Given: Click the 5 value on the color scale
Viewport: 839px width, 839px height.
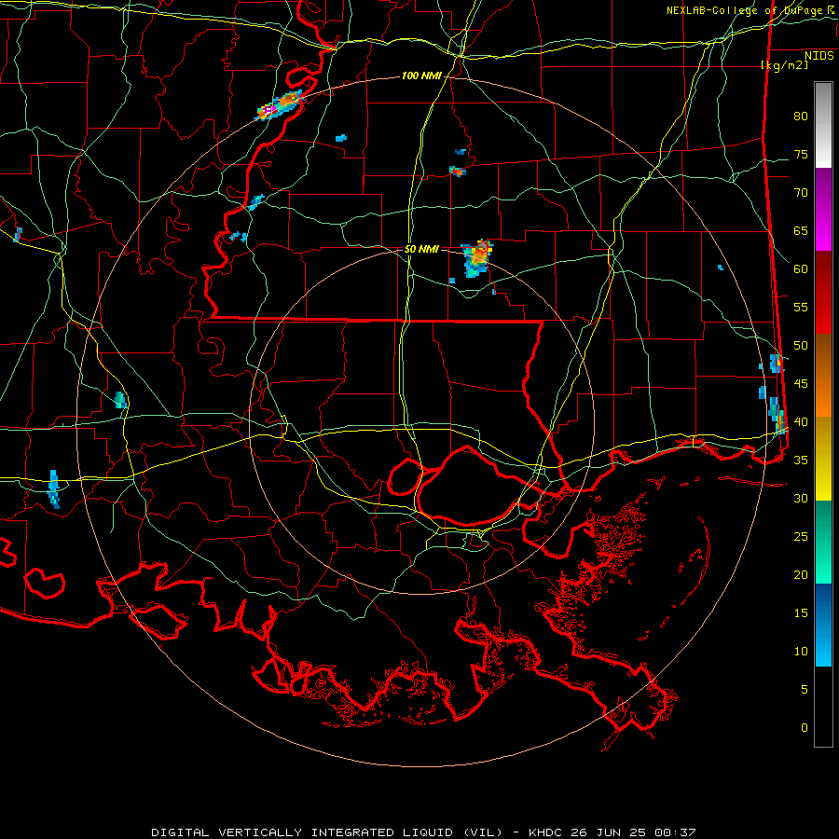Looking at the screenshot, I should [805, 689].
